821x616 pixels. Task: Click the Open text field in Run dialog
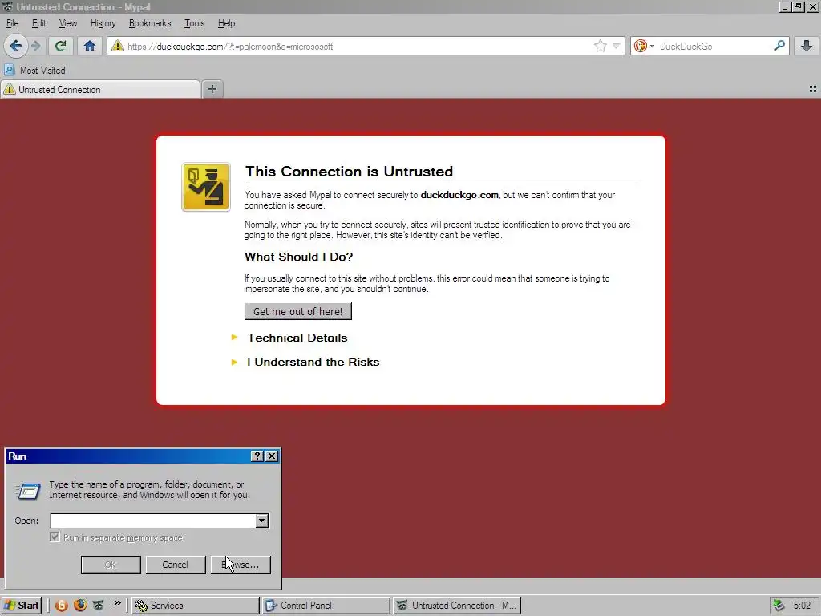[153, 521]
